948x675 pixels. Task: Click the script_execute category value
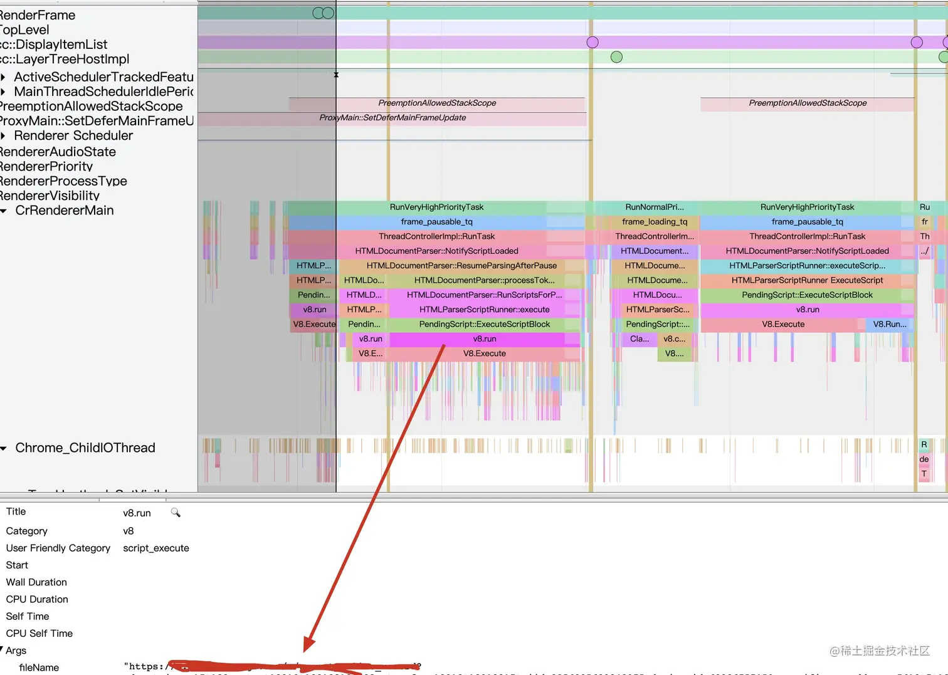tap(156, 548)
